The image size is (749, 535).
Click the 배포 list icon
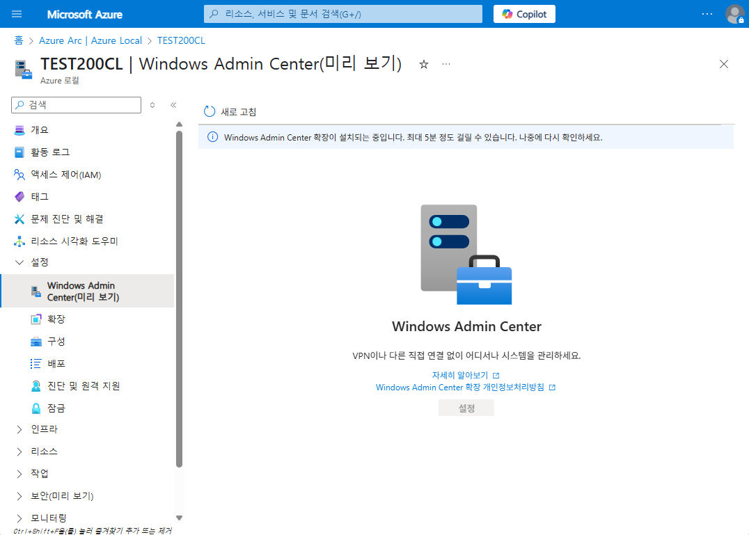click(x=36, y=364)
